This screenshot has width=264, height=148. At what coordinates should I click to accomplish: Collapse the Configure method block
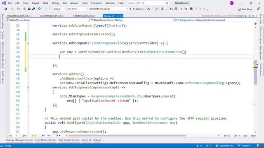tap(28, 123)
